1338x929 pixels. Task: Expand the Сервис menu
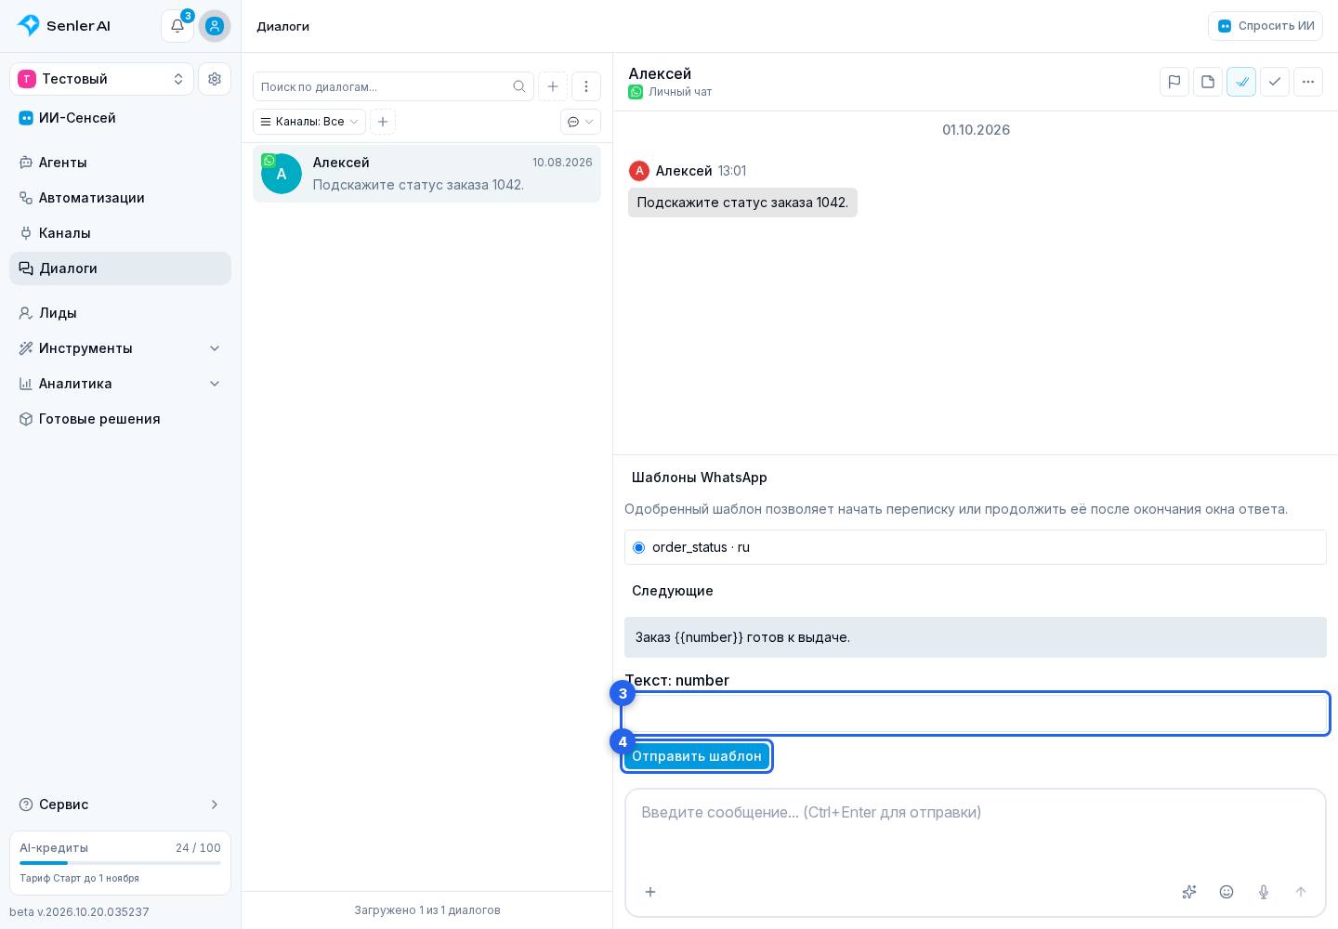click(120, 805)
